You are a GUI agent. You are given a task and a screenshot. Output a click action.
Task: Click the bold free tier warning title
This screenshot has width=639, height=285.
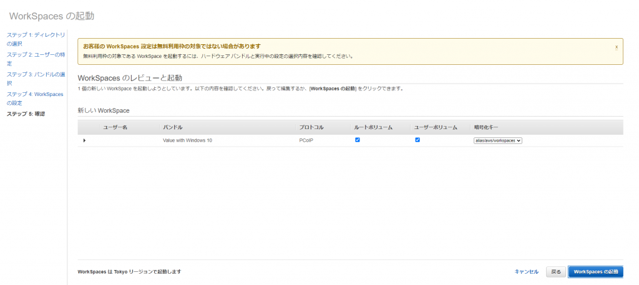172,46
